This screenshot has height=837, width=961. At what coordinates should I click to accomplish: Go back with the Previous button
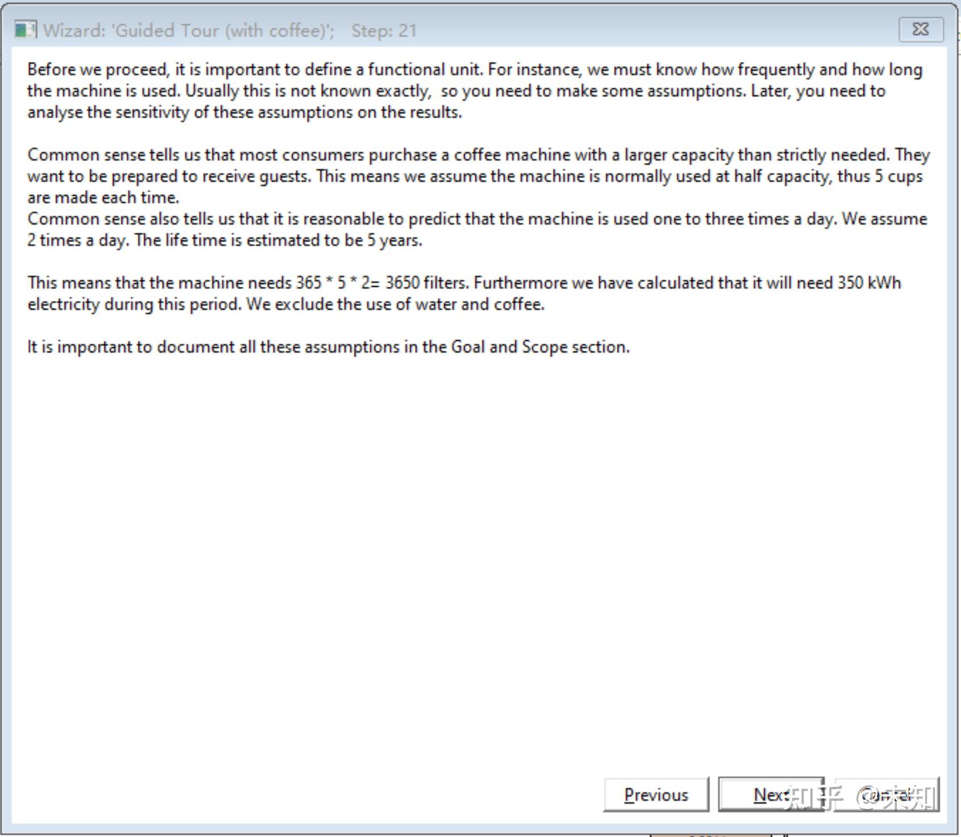656,794
